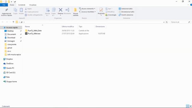Open Documenti in the sidebar
This screenshot has height=108, width=192.
(x=11, y=34)
